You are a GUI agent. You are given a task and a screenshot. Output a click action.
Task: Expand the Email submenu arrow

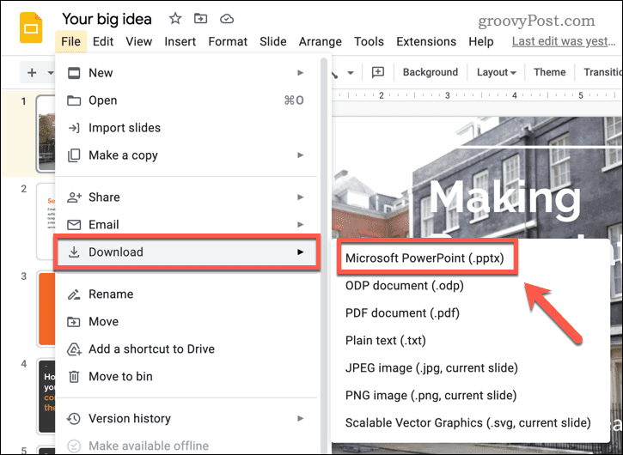click(301, 224)
